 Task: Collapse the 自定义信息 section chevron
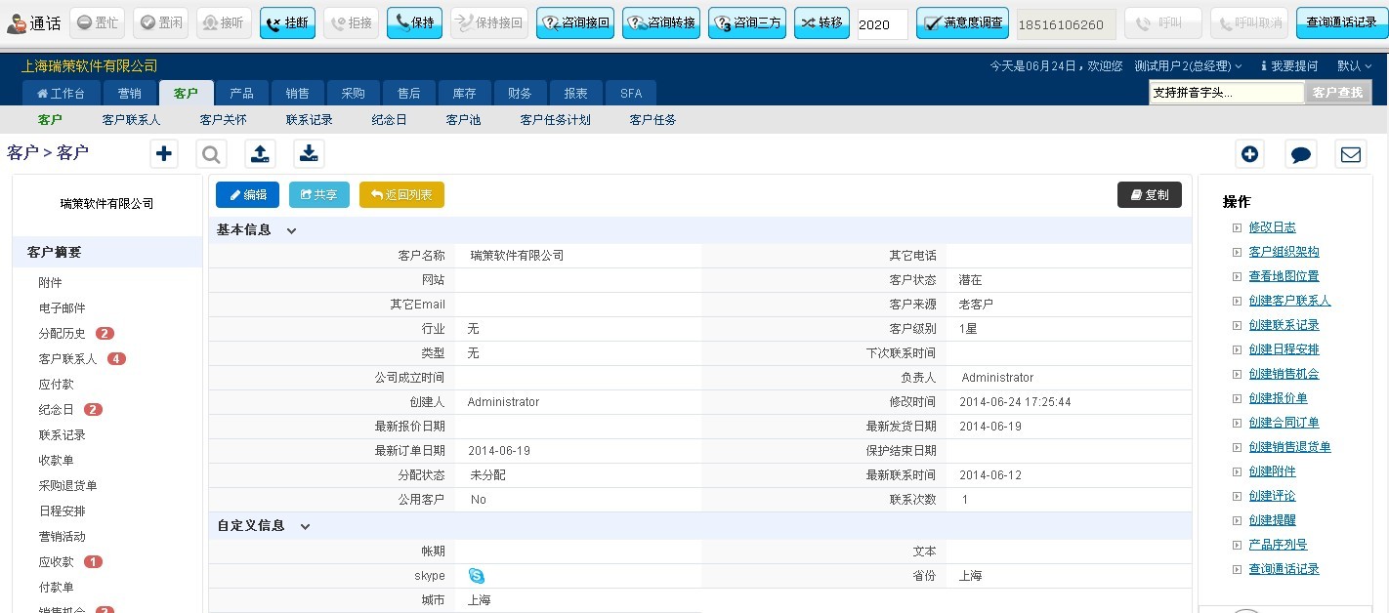(x=305, y=526)
